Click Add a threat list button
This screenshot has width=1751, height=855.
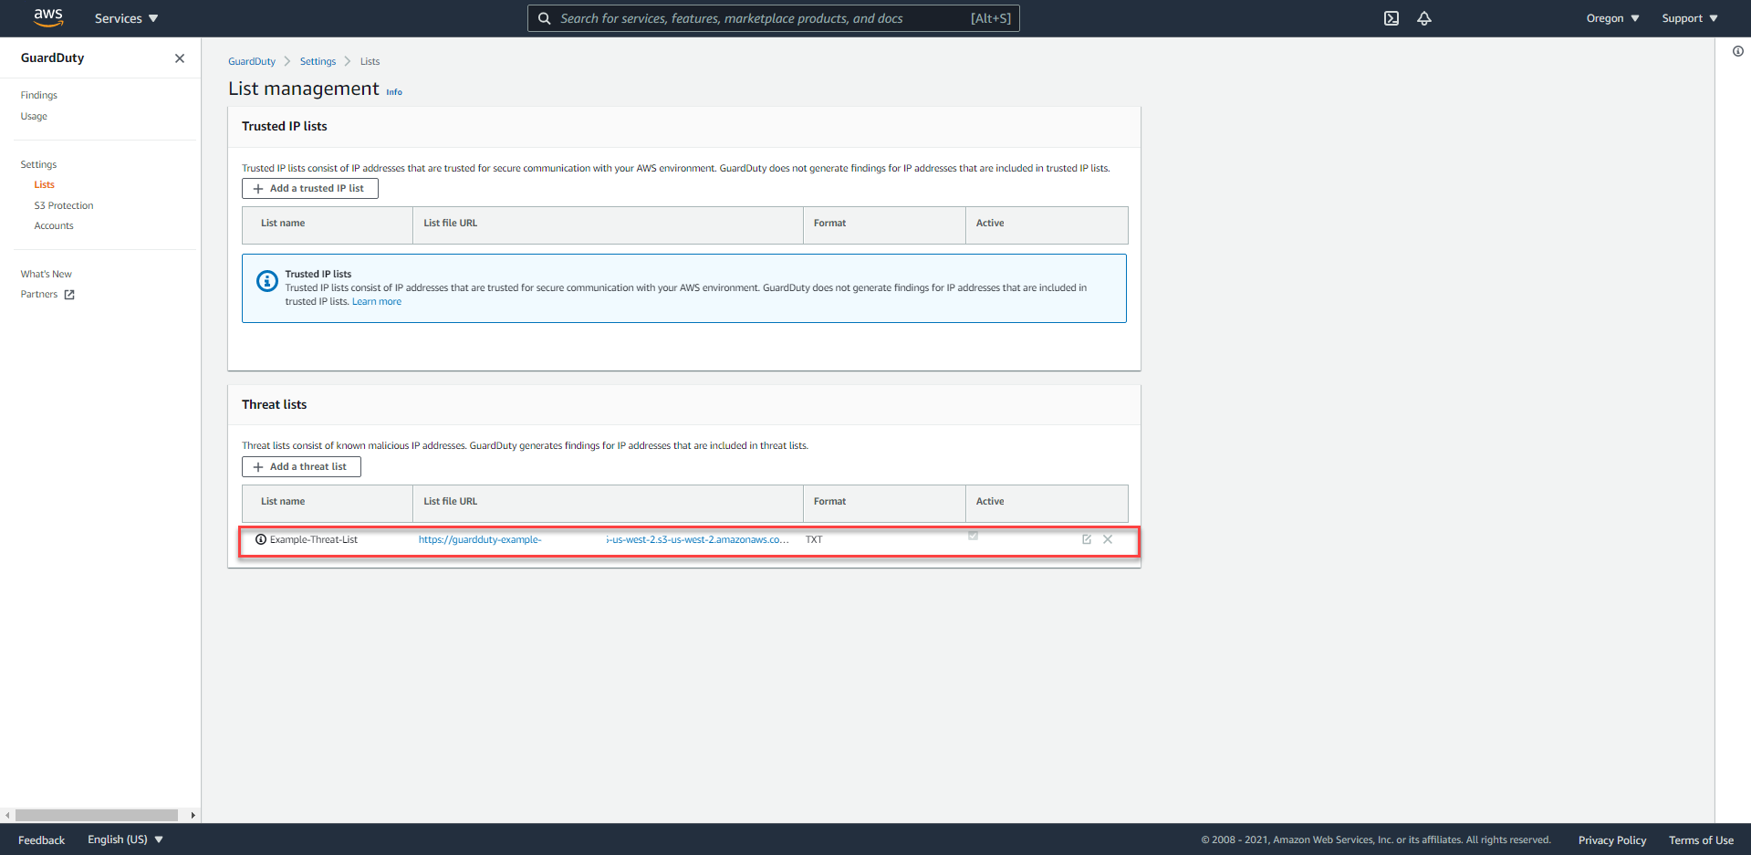point(301,466)
